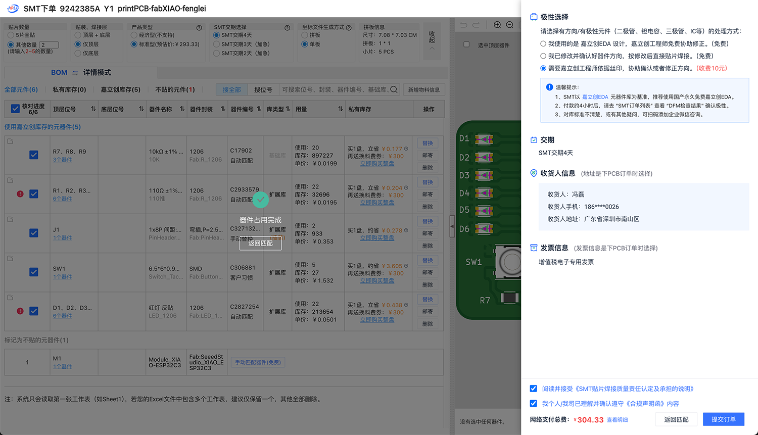The image size is (758, 435).
Task: Zoom in on the PCB preview
Action: tap(497, 25)
